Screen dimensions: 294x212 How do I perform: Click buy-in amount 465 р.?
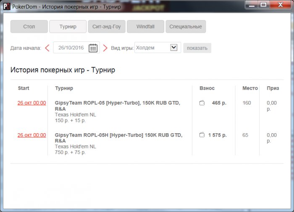point(219,103)
